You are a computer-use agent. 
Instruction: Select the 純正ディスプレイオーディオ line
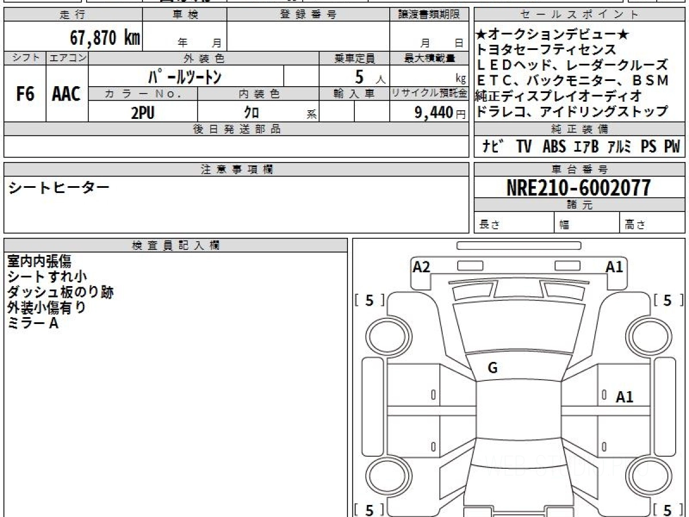(x=559, y=96)
